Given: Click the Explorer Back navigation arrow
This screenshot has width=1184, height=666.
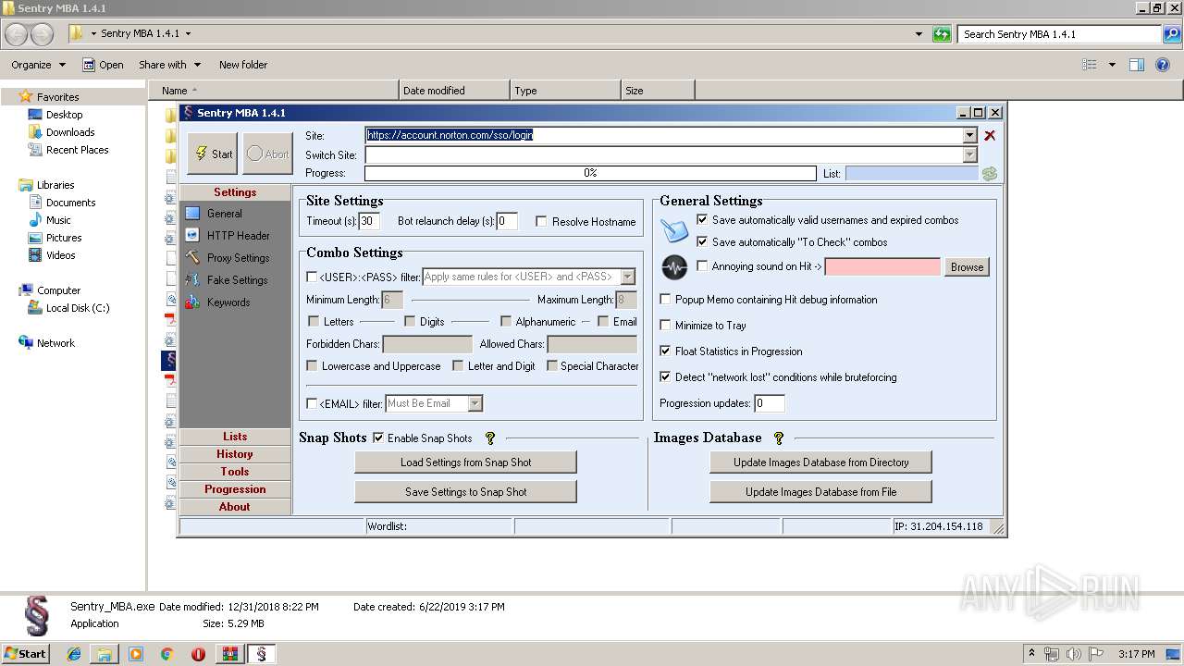Looking at the screenshot, I should coord(16,34).
